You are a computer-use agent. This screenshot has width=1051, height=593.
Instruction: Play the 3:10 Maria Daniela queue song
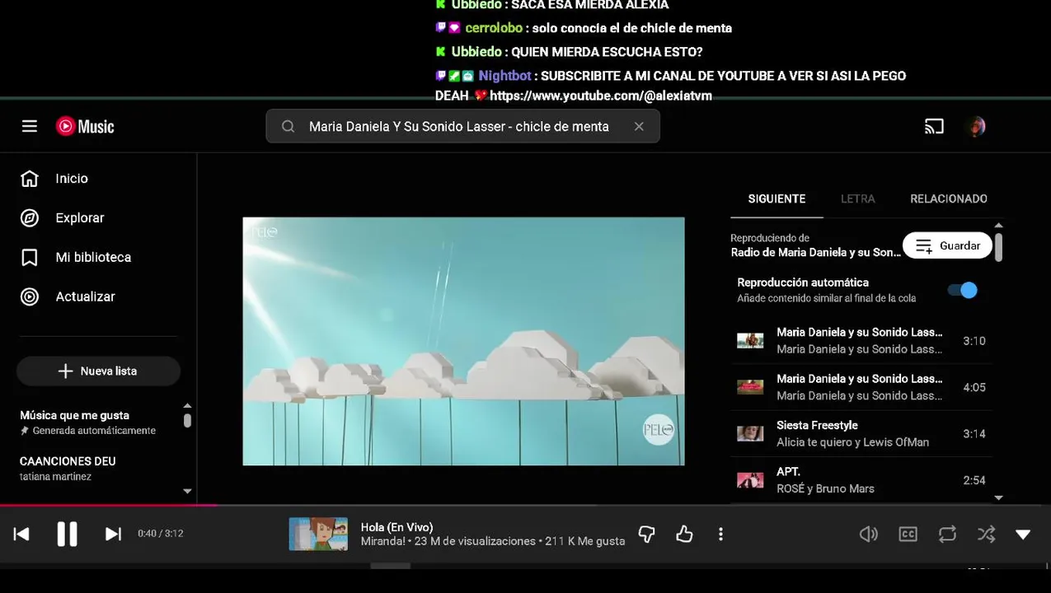861,340
